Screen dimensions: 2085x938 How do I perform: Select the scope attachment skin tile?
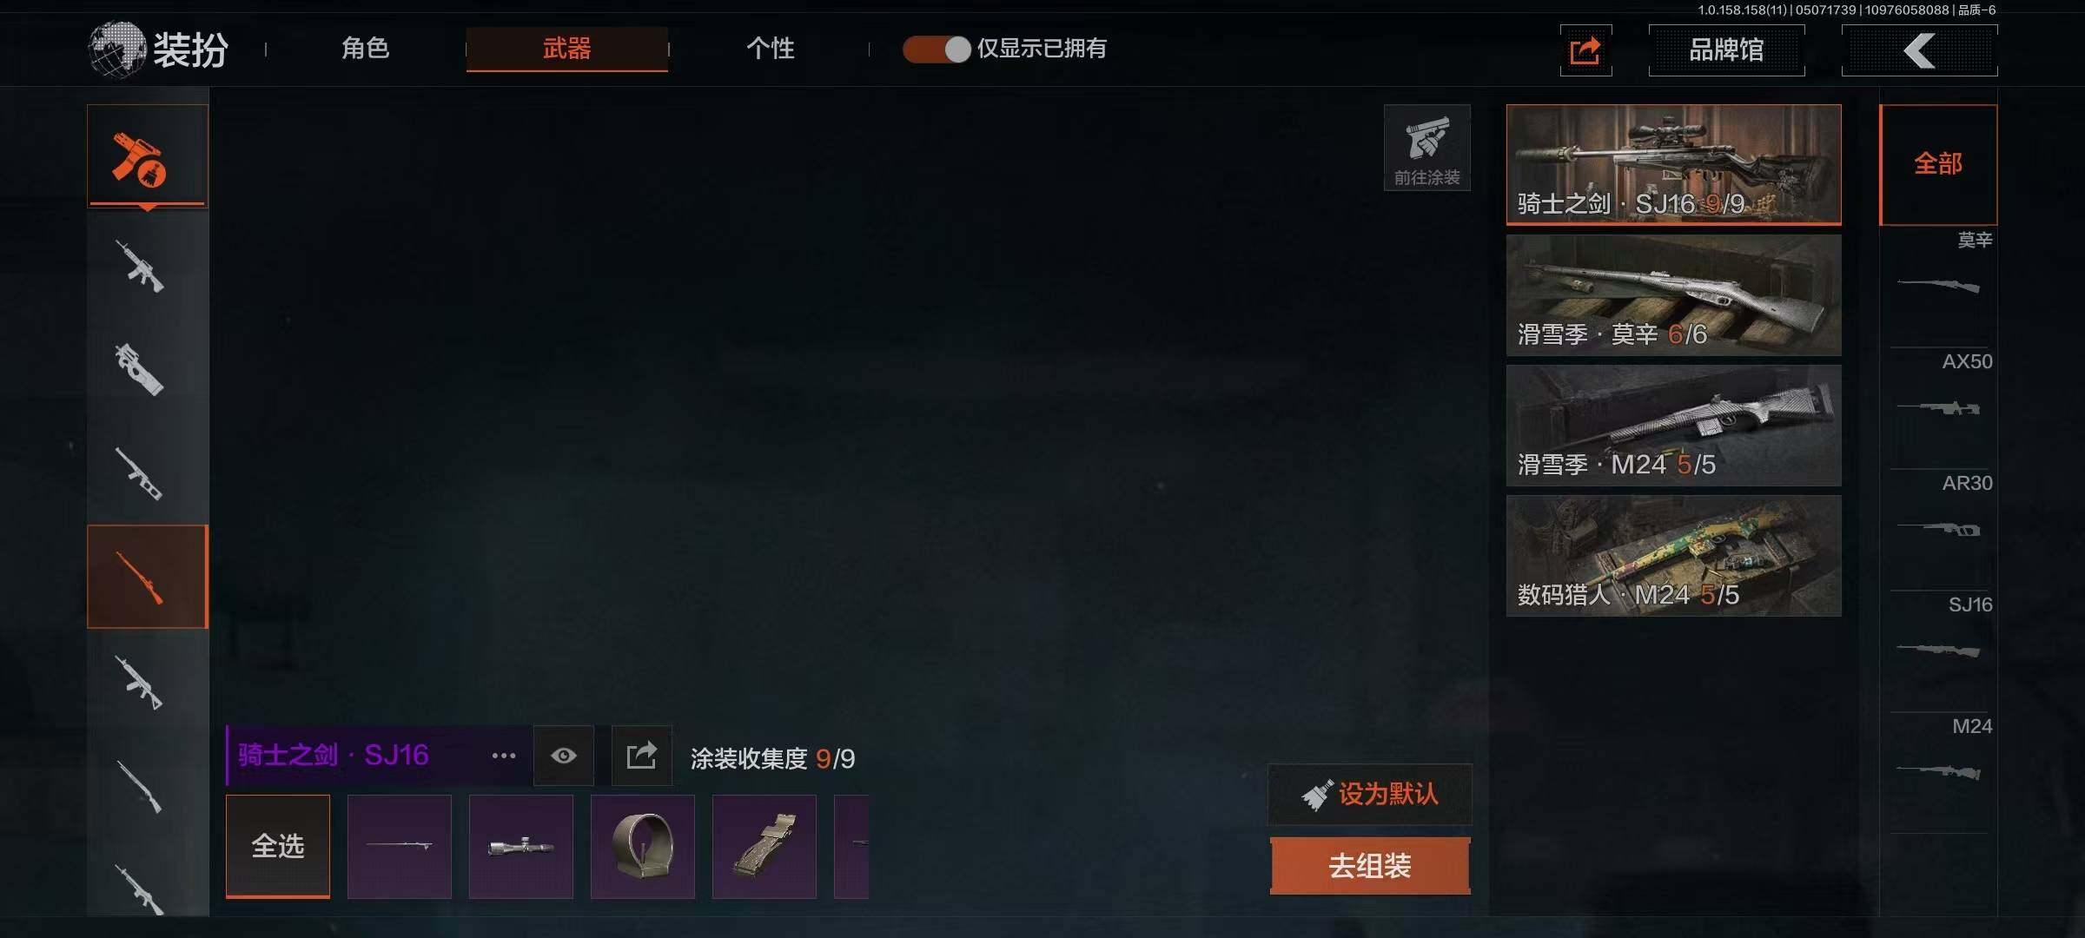tap(520, 846)
